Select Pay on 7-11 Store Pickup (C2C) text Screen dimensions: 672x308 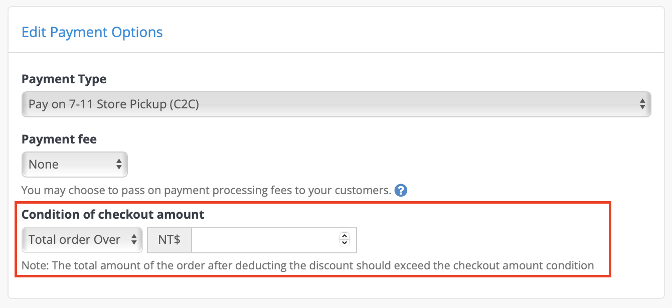[x=114, y=104]
